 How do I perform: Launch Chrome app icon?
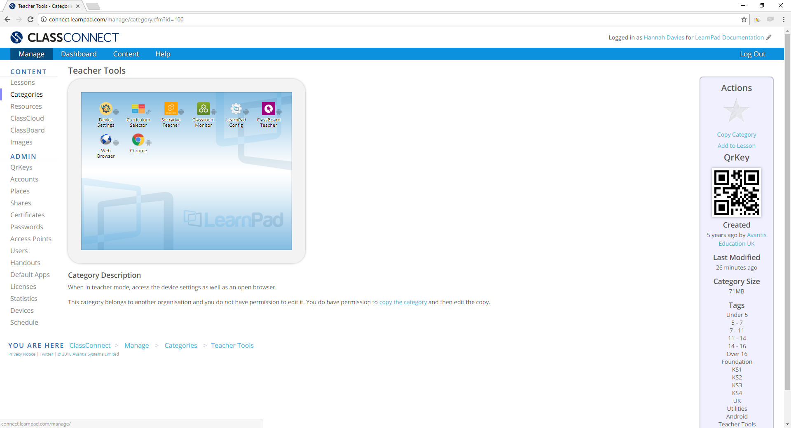pyautogui.click(x=138, y=140)
